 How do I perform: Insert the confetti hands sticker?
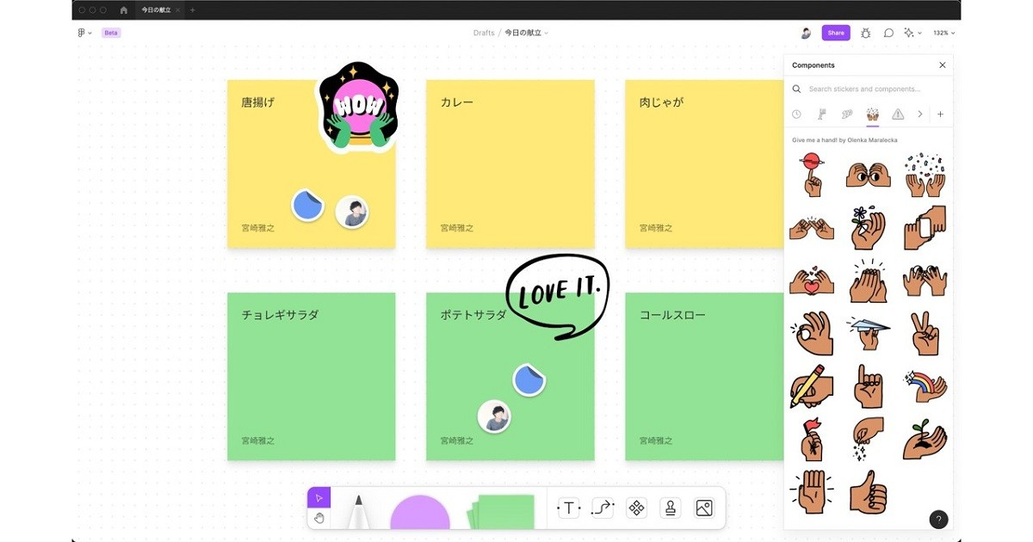pos(925,174)
